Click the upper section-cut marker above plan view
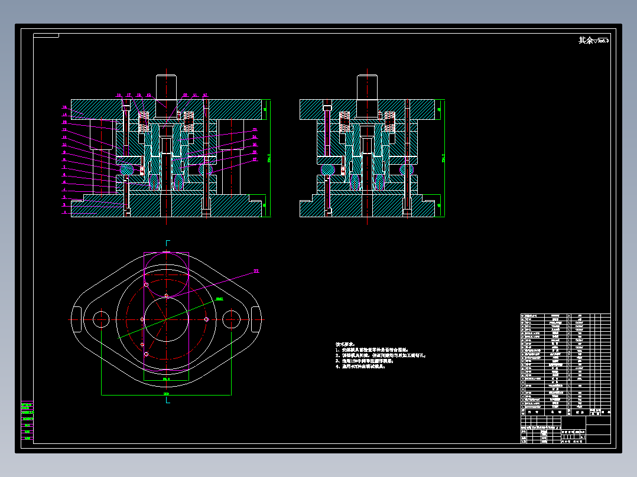 [167, 243]
